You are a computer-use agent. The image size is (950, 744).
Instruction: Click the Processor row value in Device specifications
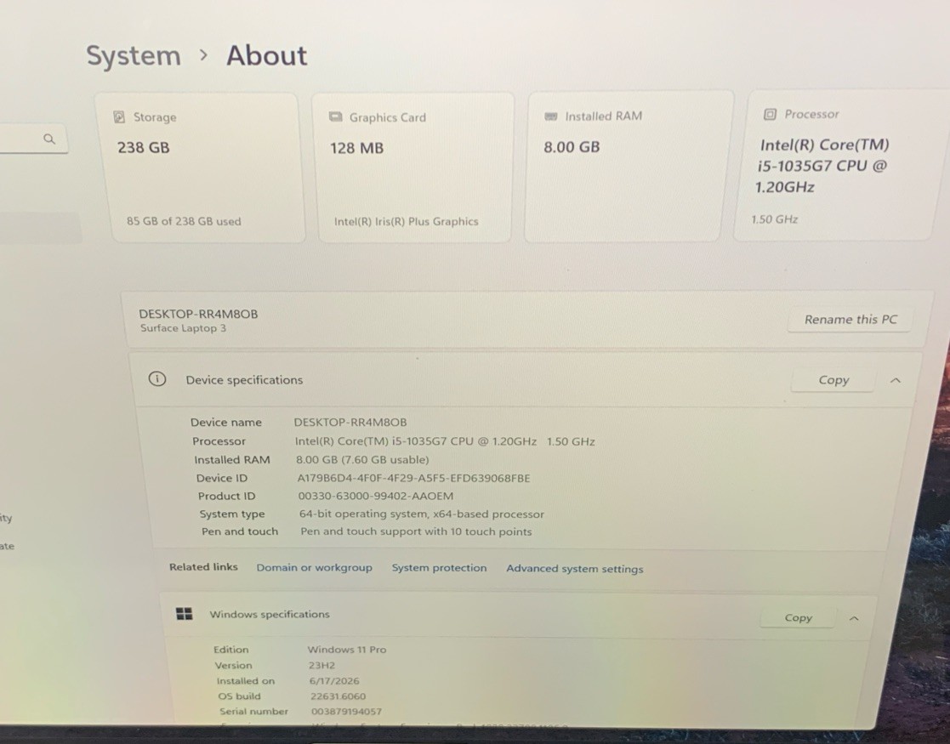coord(445,441)
